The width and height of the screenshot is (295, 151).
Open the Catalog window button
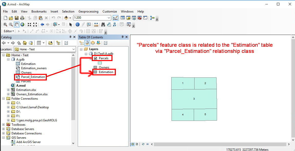128,18
